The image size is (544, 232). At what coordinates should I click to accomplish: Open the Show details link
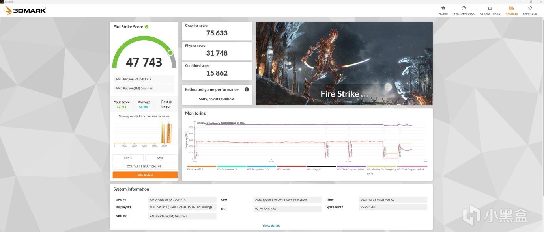[271, 226]
